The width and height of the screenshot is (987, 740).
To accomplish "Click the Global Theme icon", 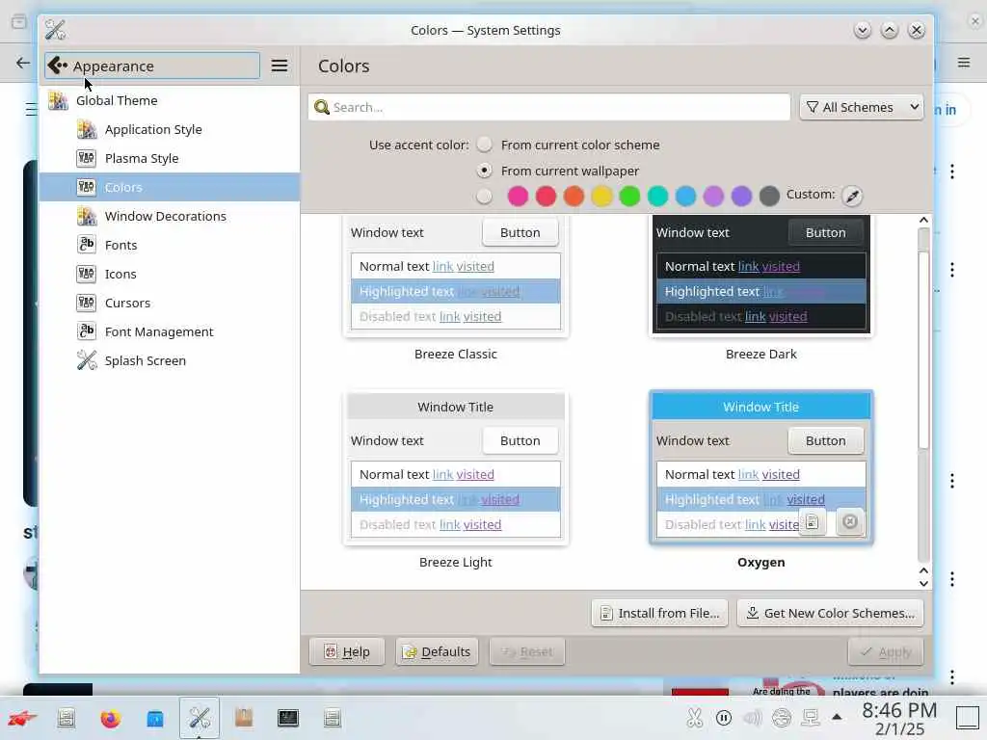I will (58, 100).
